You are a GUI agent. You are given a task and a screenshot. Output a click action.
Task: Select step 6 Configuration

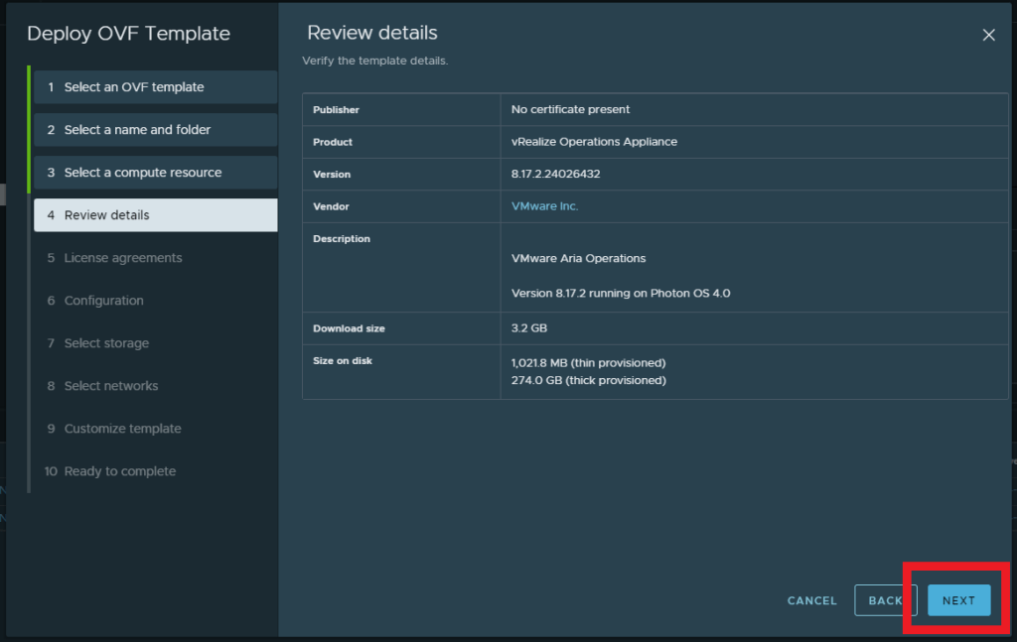coord(103,301)
